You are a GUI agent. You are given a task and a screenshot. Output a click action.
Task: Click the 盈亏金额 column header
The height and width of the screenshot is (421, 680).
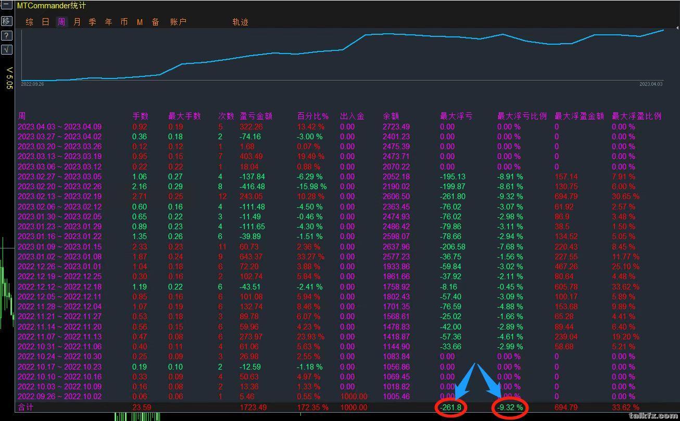(x=256, y=116)
